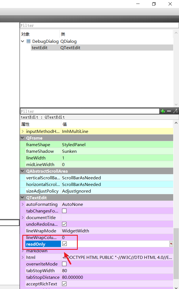Collapse the DebugDialog tree node

[23, 41]
